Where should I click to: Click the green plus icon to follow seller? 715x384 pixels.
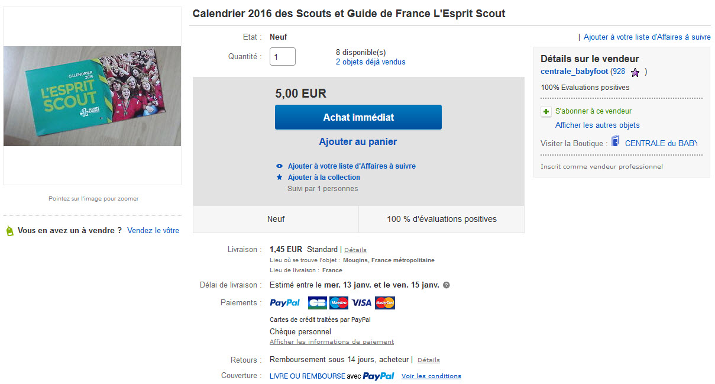(x=546, y=111)
